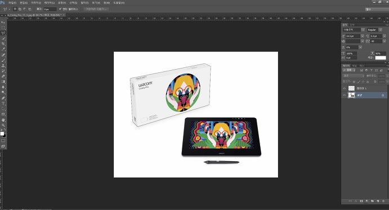Select the Blur tool
Screen dimensions: 389x210
click(3, 87)
